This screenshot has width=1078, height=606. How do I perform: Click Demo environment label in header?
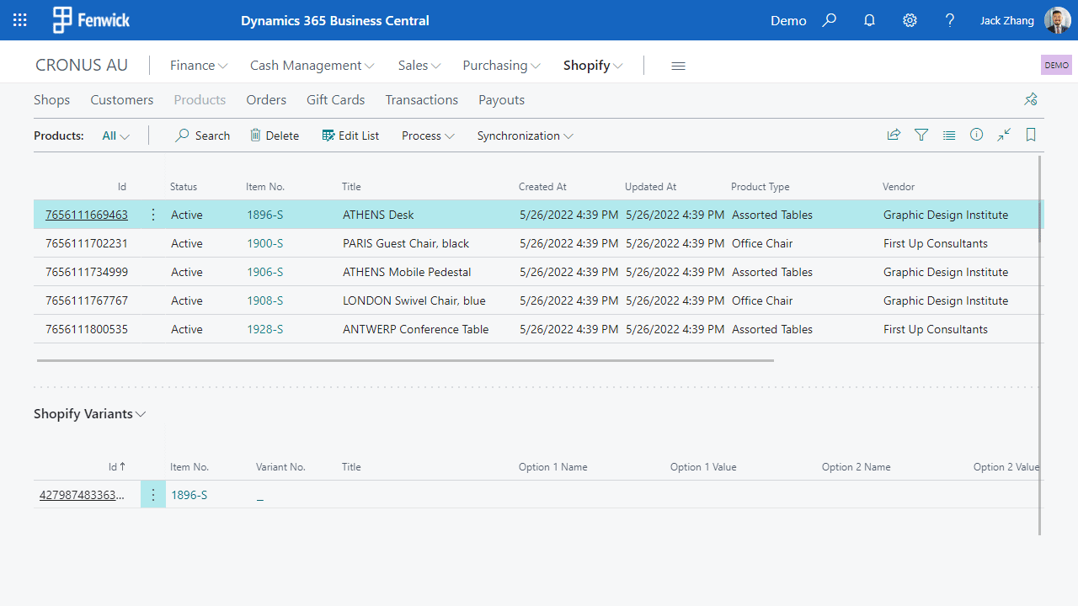[x=788, y=20]
